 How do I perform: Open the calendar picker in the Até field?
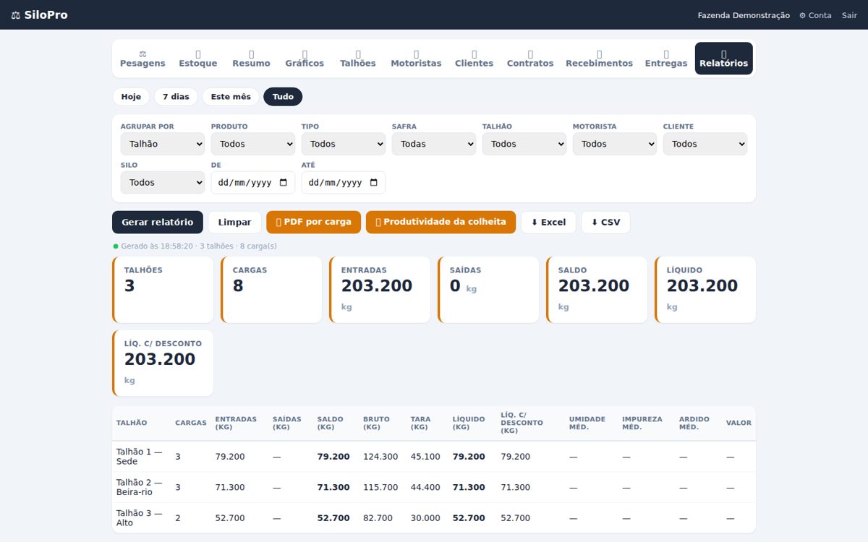pyautogui.click(x=373, y=183)
